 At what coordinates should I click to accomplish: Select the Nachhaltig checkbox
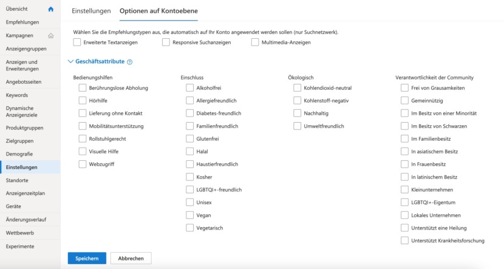click(x=298, y=114)
